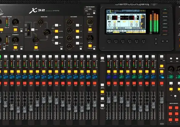Turn the Config/Preamp FREQUENCY knob
The height and width of the screenshot is (127, 180).
[x=16, y=22]
